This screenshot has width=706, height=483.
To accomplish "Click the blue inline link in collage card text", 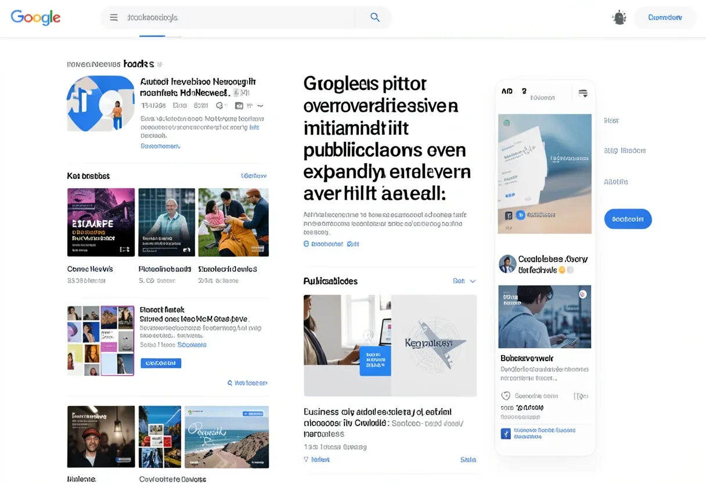I will pyautogui.click(x=192, y=345).
